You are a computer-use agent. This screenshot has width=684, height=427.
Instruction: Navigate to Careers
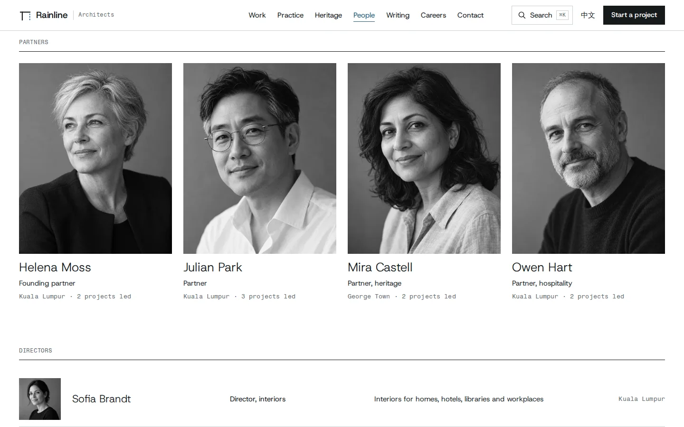433,15
